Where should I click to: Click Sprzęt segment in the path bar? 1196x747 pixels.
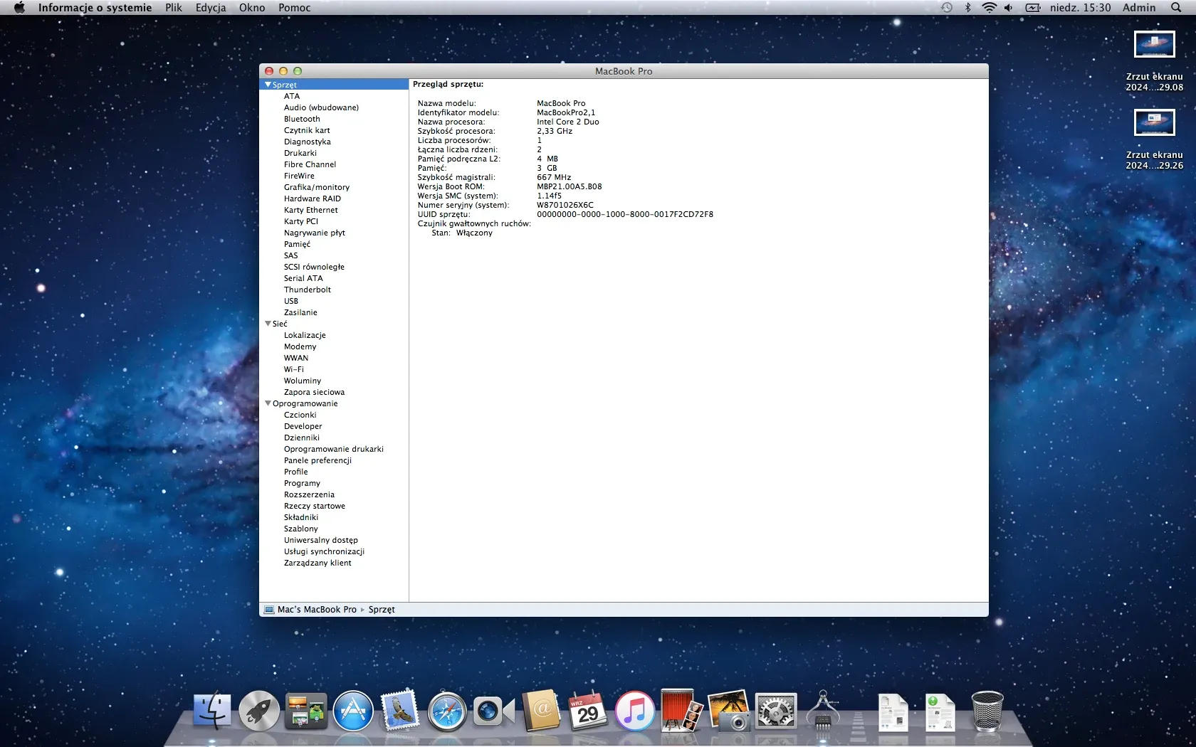(x=382, y=610)
